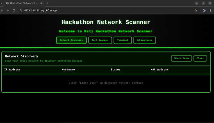Click the Status column header
This screenshot has width=214, height=123.
(115, 70)
